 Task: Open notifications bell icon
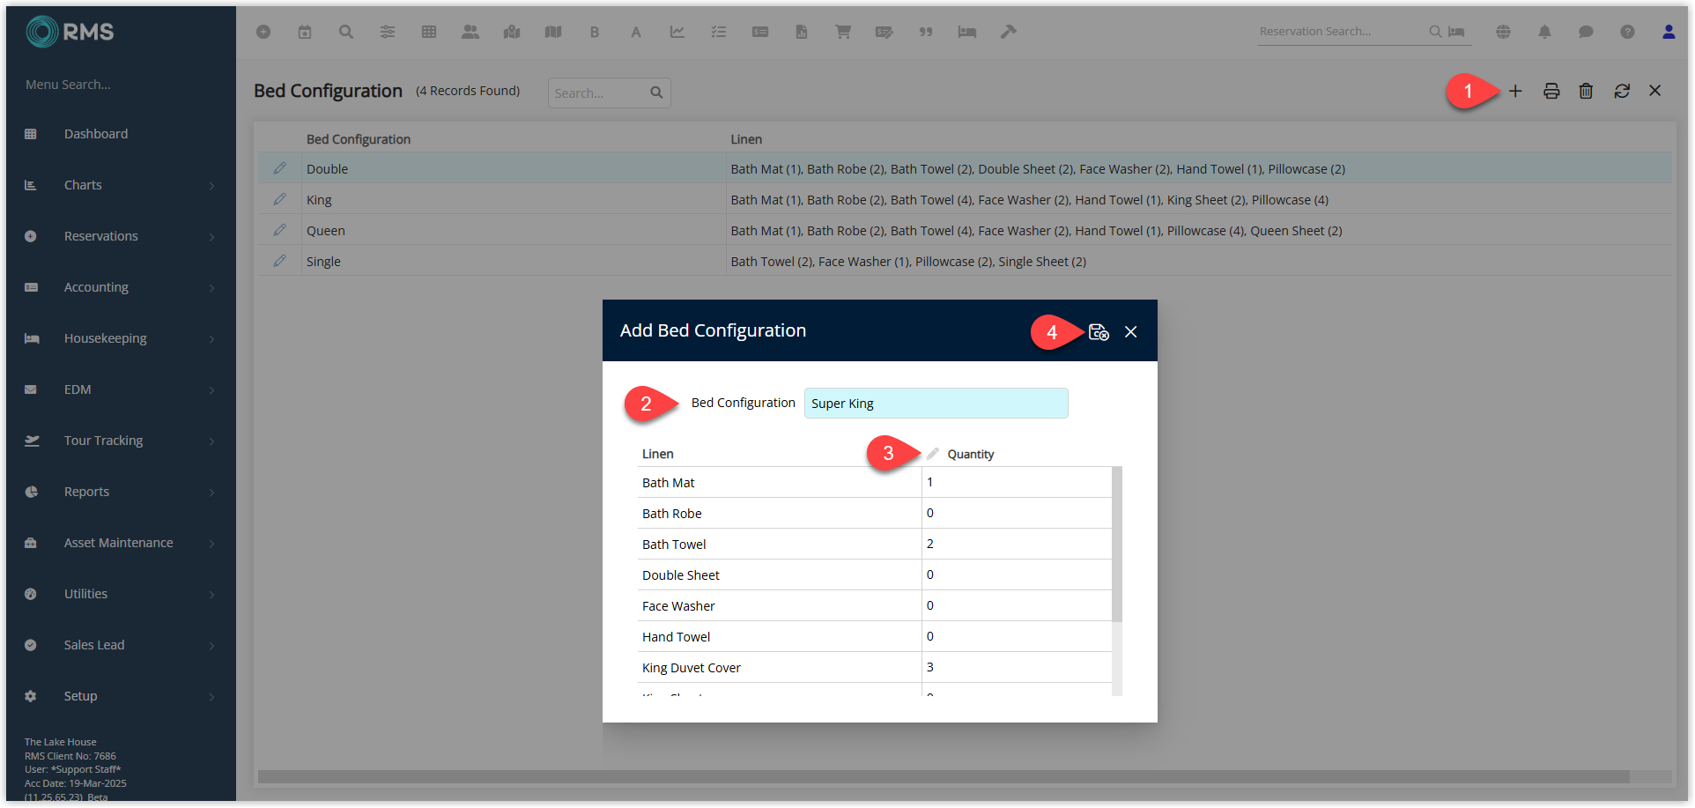pos(1545,32)
